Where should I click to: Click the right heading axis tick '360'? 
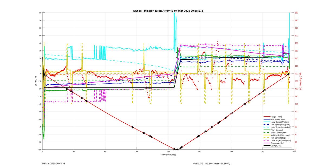pos(297,13)
